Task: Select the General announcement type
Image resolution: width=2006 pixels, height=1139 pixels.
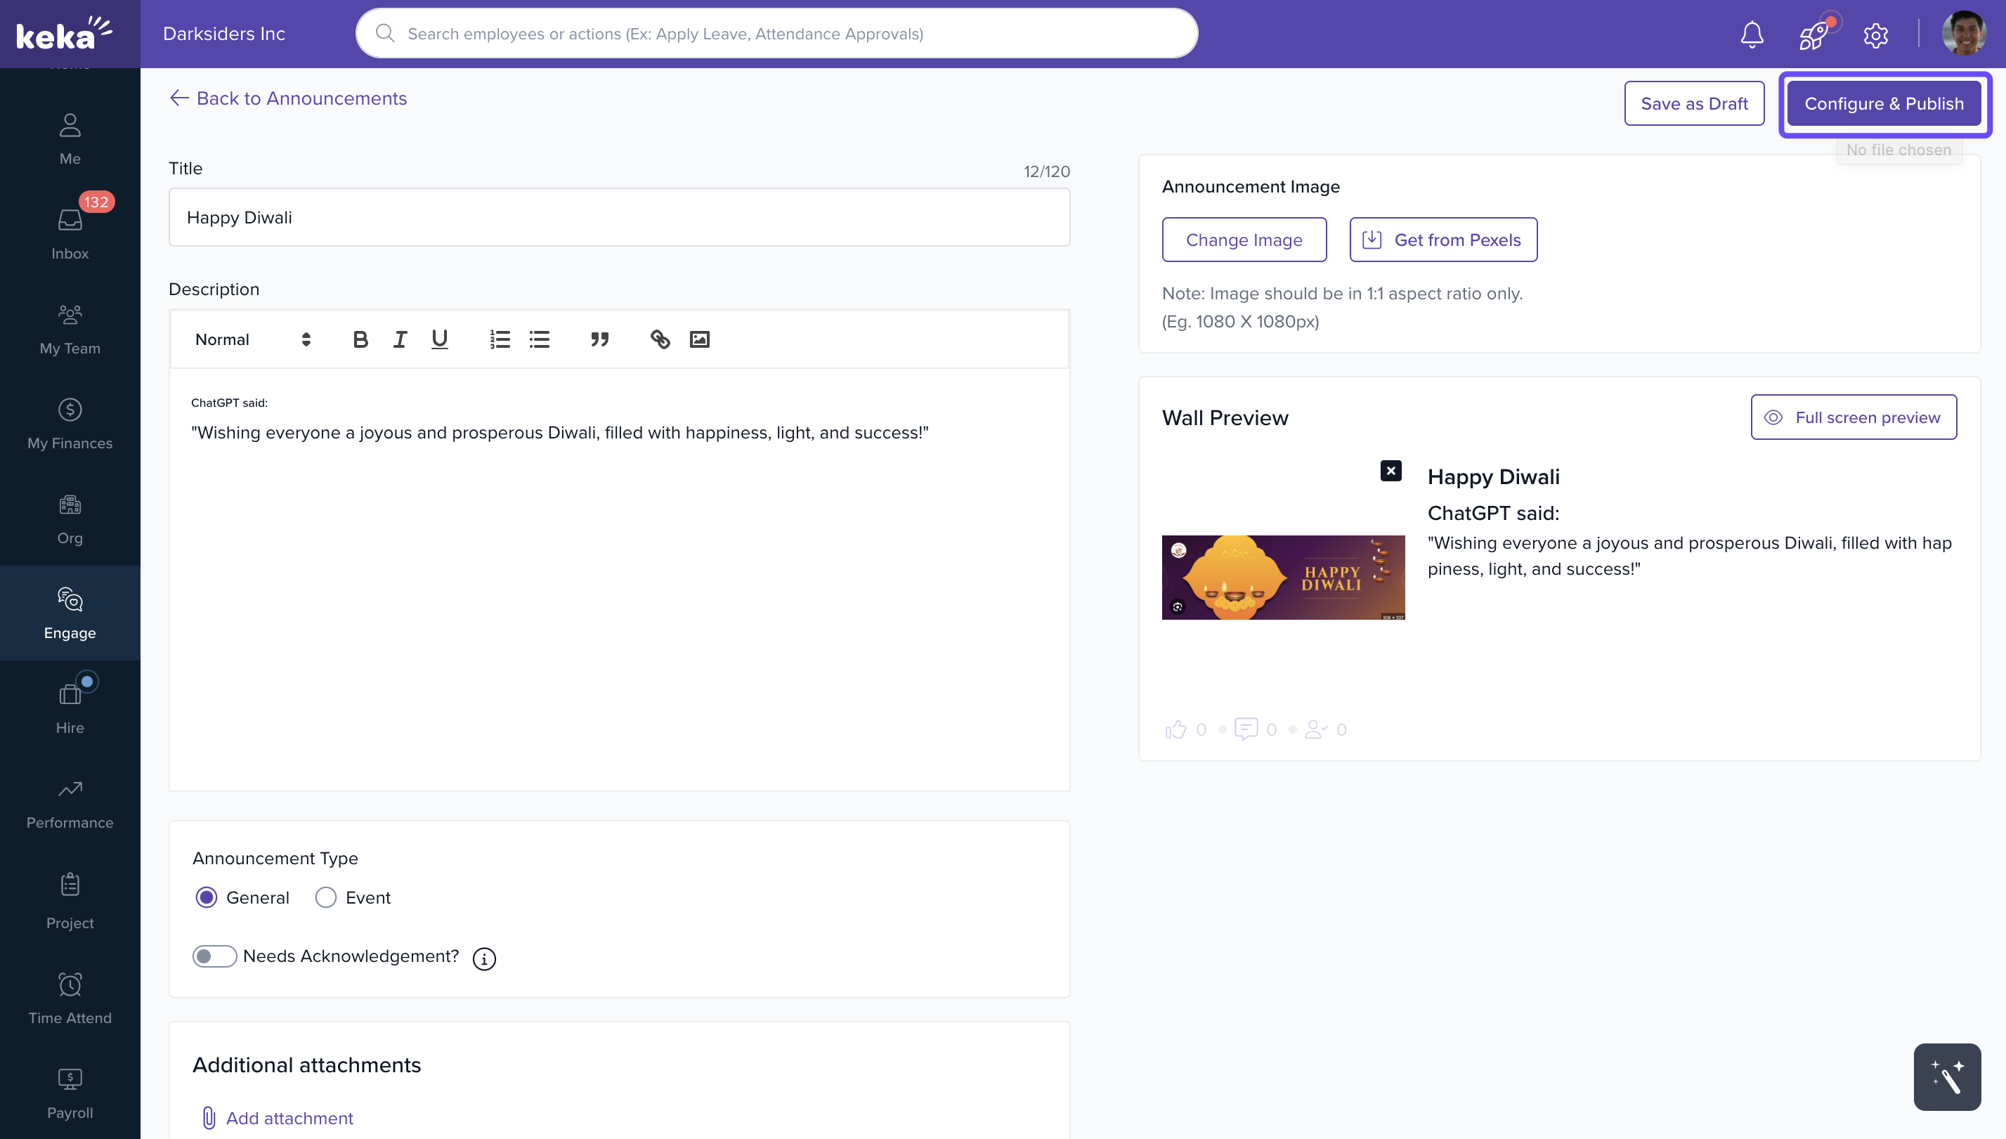Action: (x=207, y=897)
